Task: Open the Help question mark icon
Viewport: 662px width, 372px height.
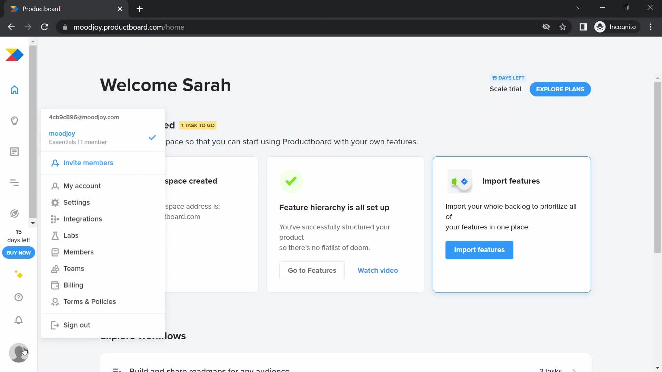Action: (19, 297)
